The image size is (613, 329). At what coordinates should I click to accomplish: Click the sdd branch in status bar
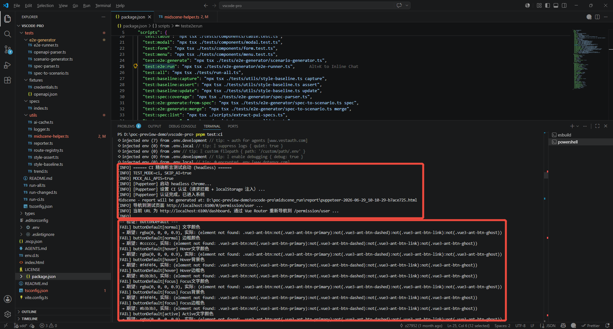(21, 325)
